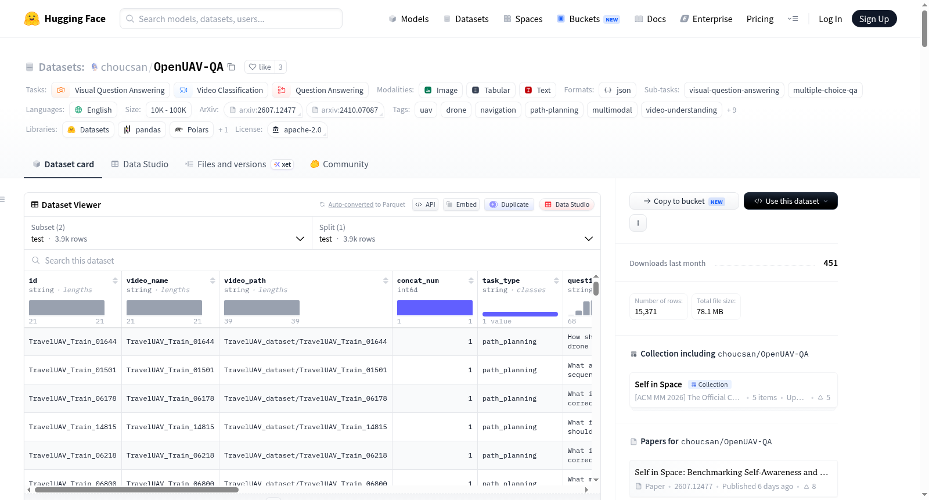This screenshot has width=929, height=500.
Task: Click the Log In link
Action: [830, 19]
